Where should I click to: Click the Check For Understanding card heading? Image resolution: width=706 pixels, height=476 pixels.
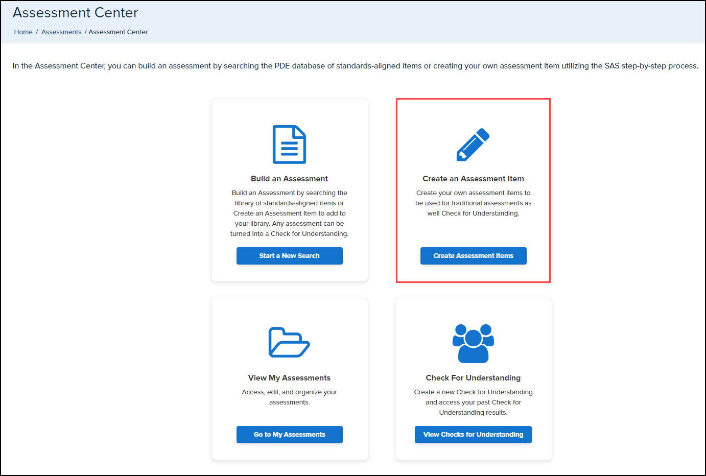473,378
